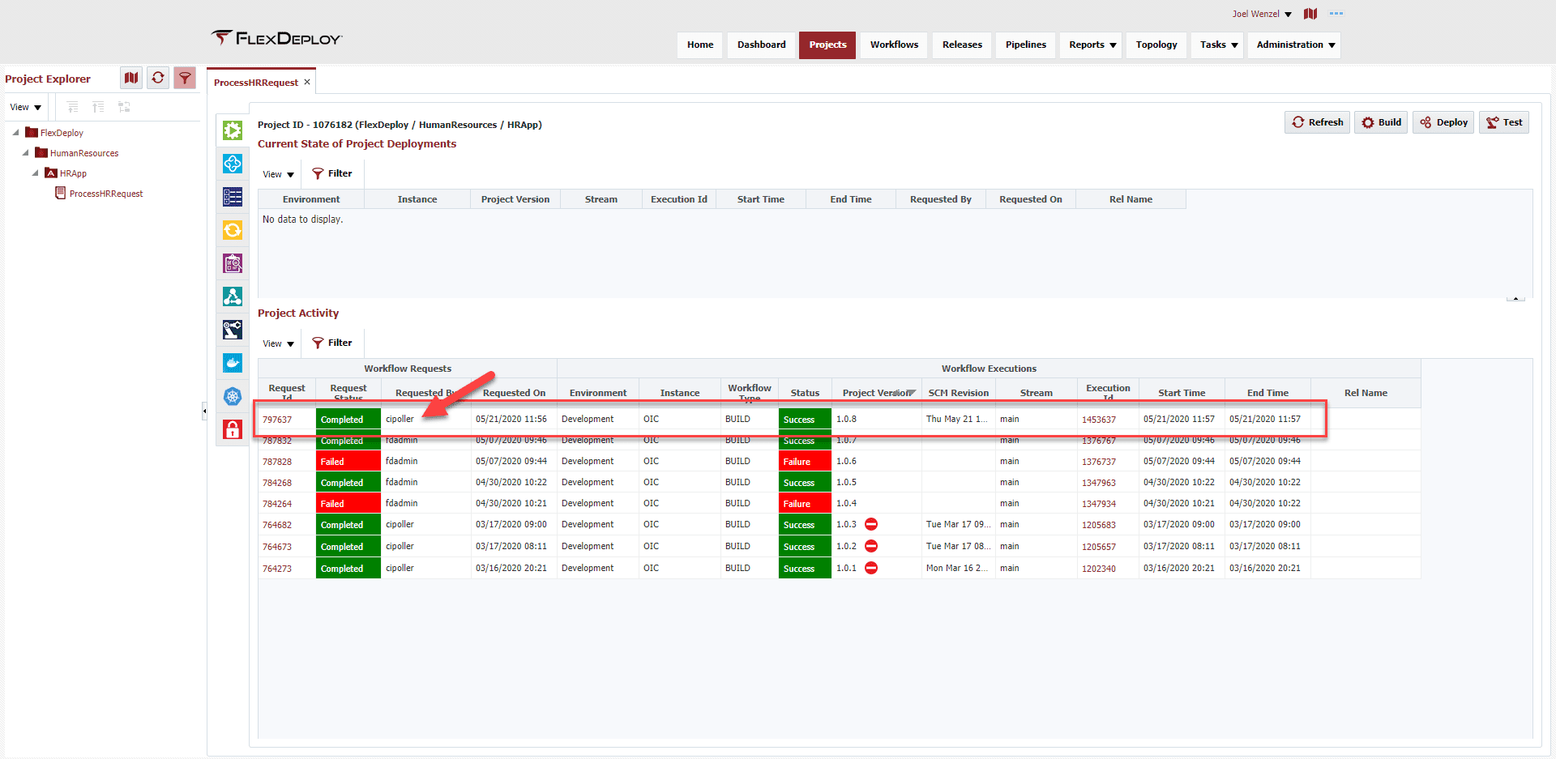The width and height of the screenshot is (1556, 759).
Task: Open the Current State View dropdown
Action: point(278,174)
